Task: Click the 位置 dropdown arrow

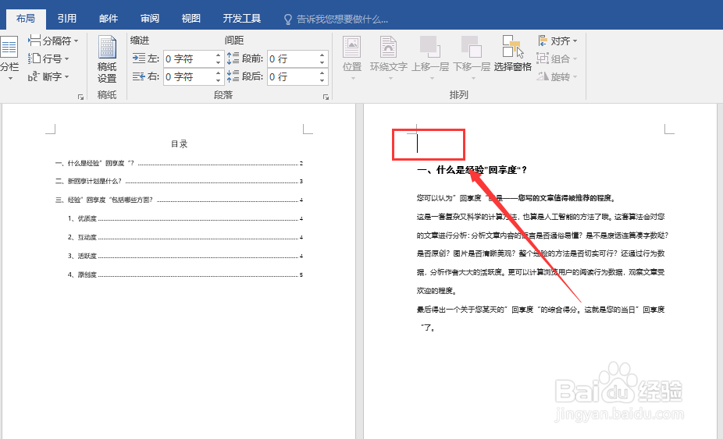Action: coord(353,78)
